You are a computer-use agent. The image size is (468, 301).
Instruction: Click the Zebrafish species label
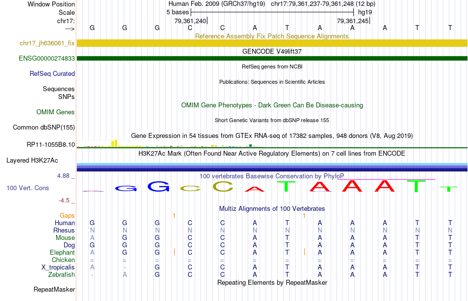[x=62, y=275]
